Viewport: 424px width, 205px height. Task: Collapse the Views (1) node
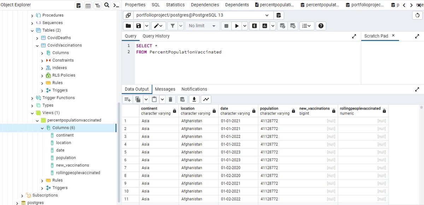pos(33,113)
